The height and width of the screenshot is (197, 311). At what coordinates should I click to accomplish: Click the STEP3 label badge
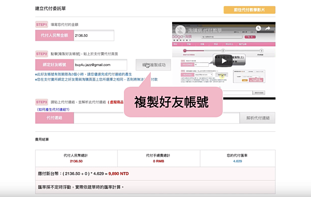pyautogui.click(x=41, y=102)
